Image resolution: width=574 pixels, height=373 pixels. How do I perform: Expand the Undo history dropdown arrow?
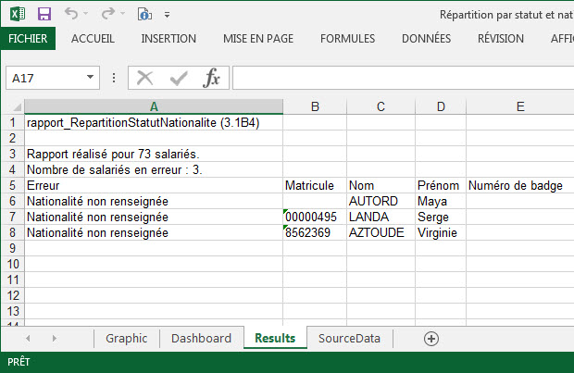87,15
